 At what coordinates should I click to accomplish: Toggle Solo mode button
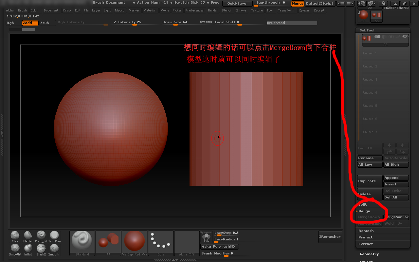[206, 237]
